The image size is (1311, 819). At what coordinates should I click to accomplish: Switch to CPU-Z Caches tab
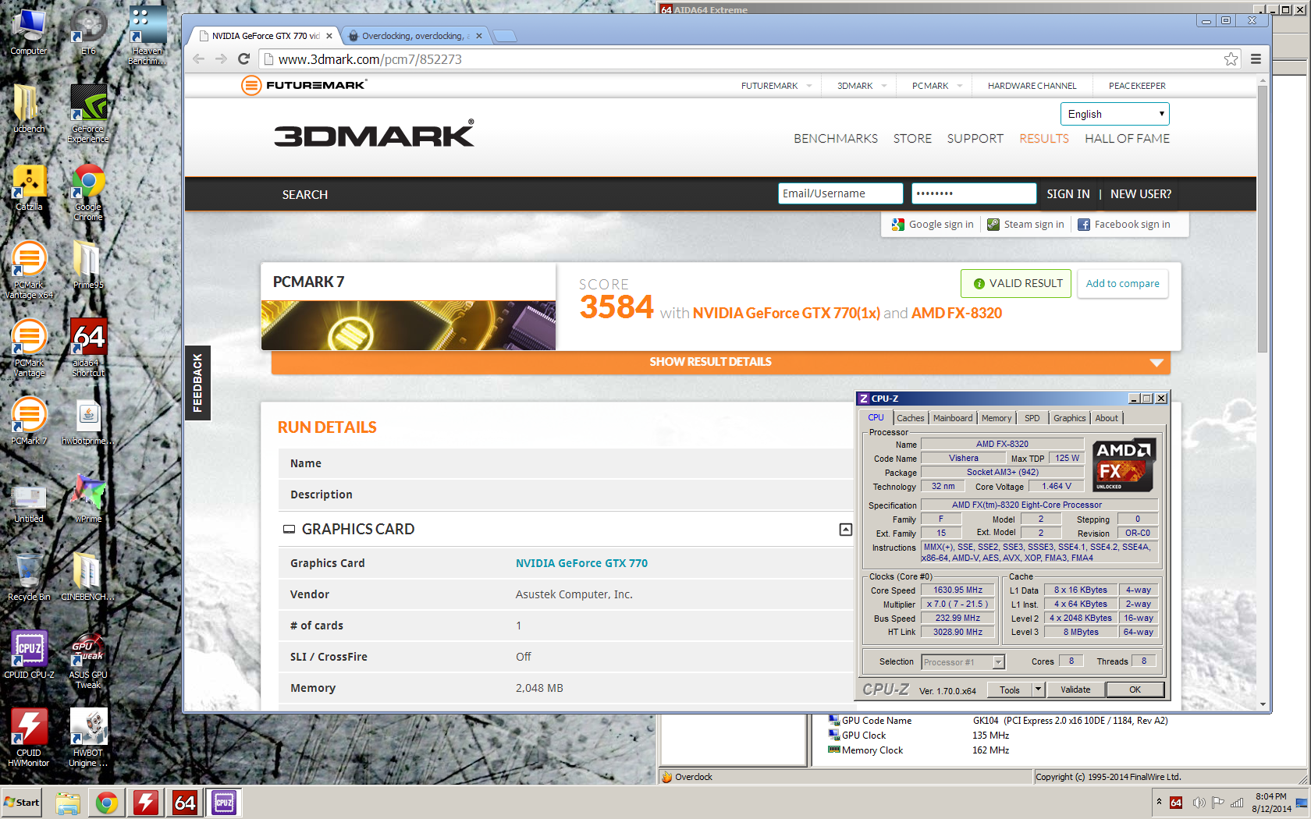pyautogui.click(x=910, y=418)
